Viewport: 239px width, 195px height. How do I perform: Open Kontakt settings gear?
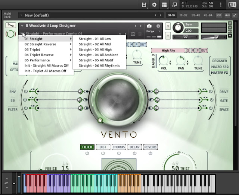tap(154, 5)
